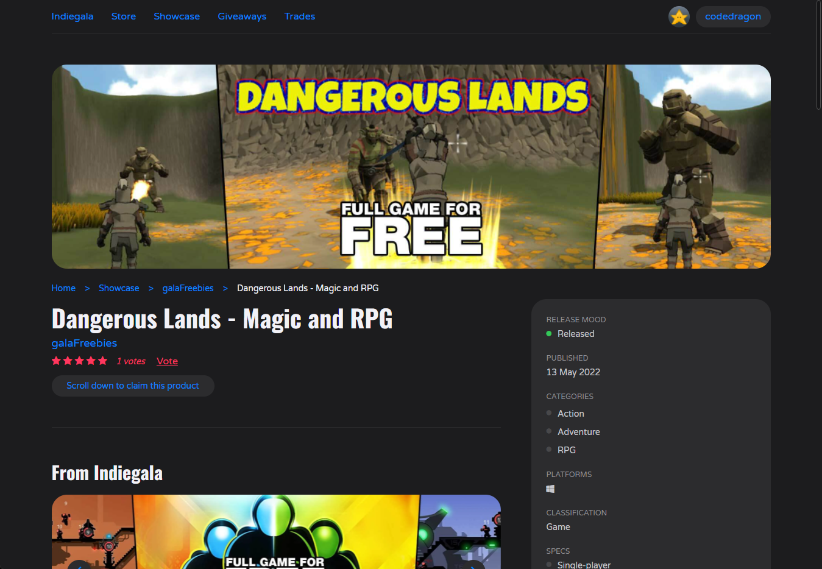Click the From Indiegala promo banner

pos(276,532)
